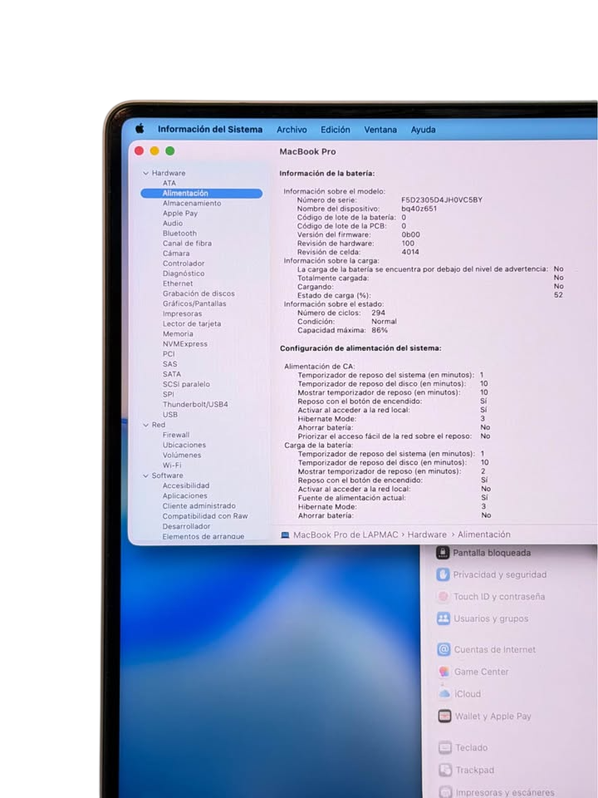Collapse the Hardware section

146,173
